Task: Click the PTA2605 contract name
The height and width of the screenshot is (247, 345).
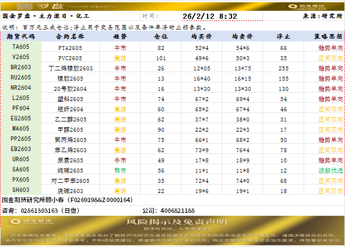Action: (70, 48)
